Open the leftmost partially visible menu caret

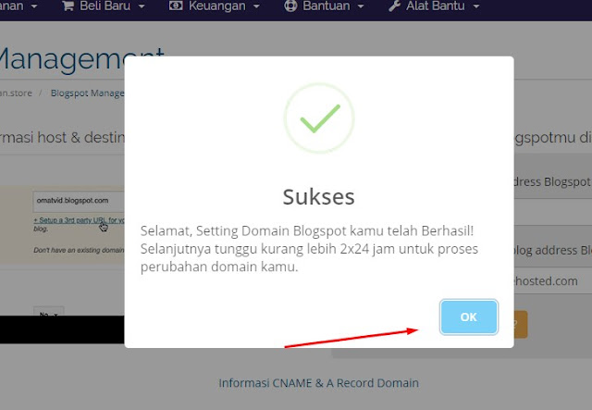pyautogui.click(x=34, y=6)
